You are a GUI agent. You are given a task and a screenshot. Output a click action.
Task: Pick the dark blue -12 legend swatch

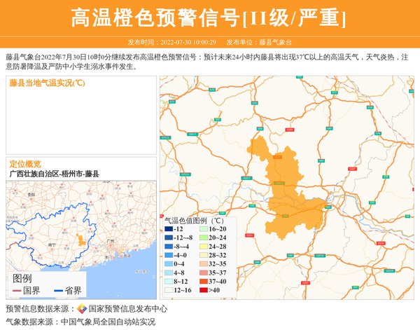click(x=169, y=229)
